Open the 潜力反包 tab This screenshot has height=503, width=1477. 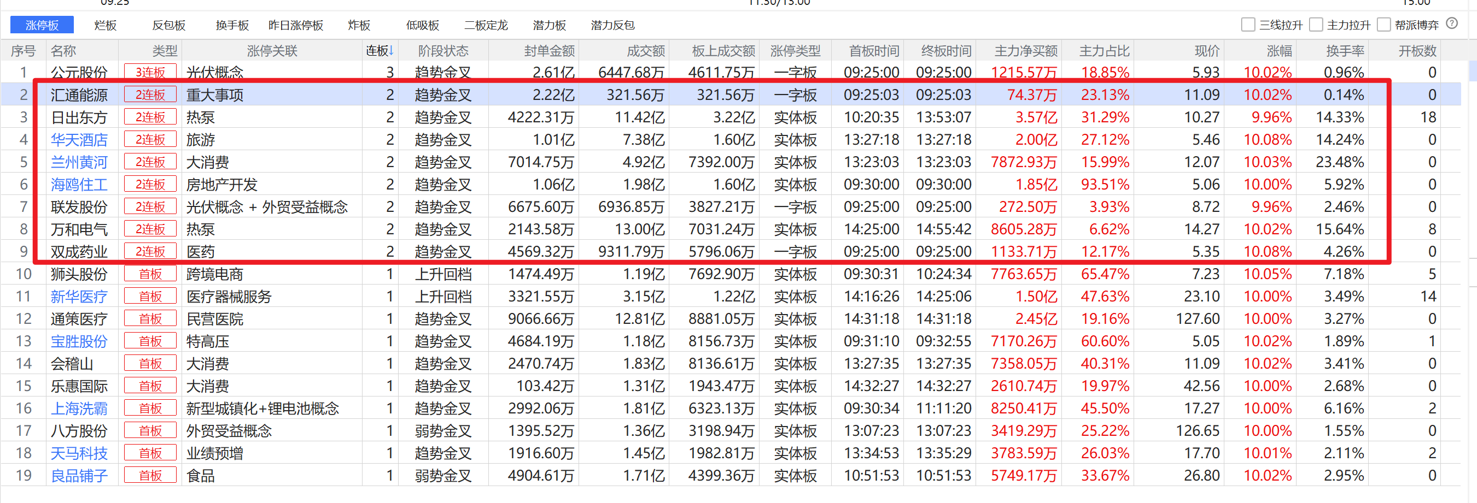click(613, 25)
